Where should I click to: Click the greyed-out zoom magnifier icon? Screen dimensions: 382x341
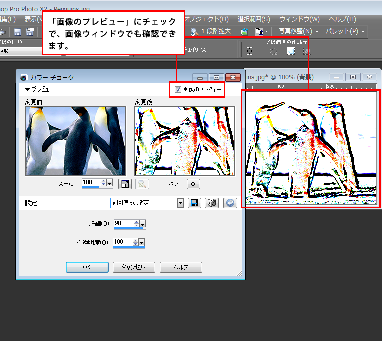[x=142, y=184]
